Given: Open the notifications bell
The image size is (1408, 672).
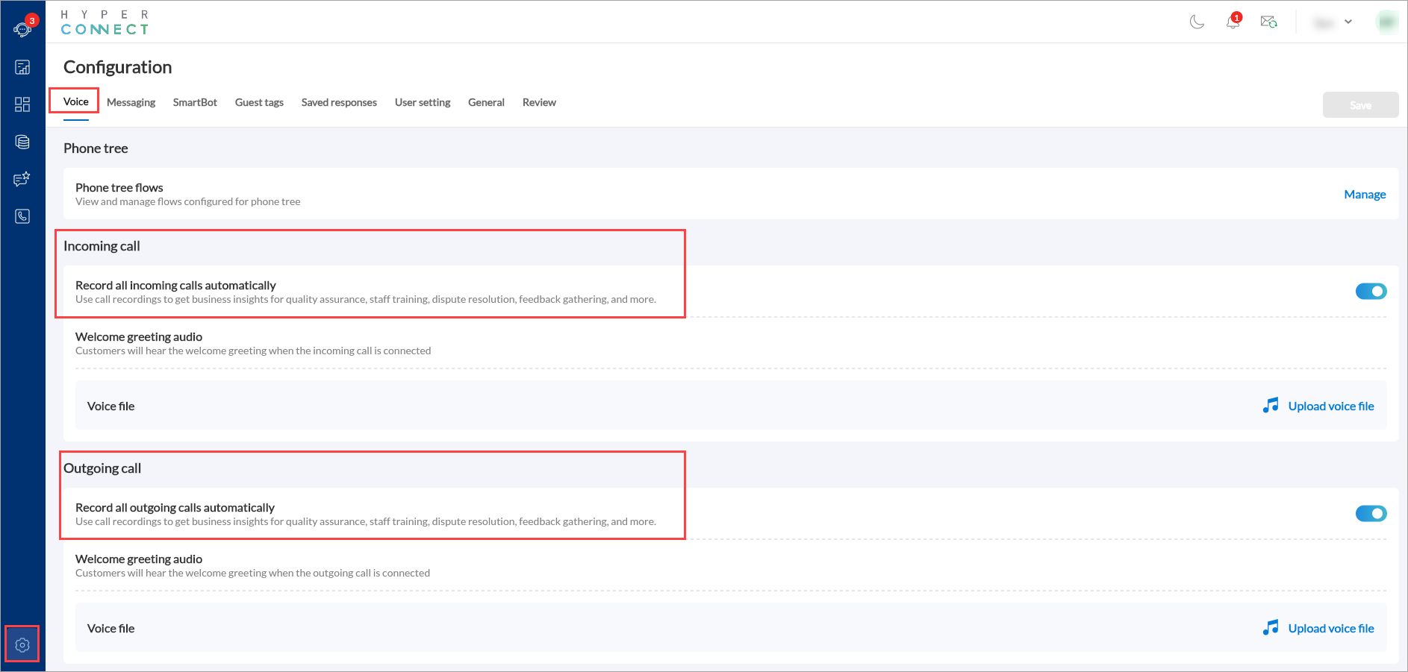Looking at the screenshot, I should pos(1233,21).
